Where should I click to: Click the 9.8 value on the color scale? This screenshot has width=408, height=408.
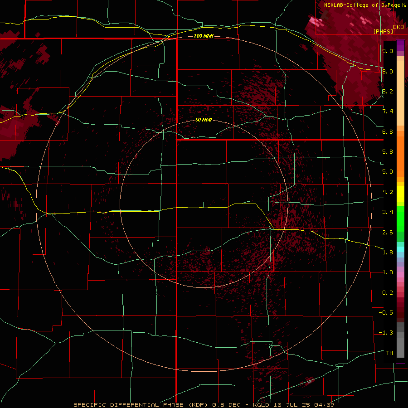tap(388, 51)
